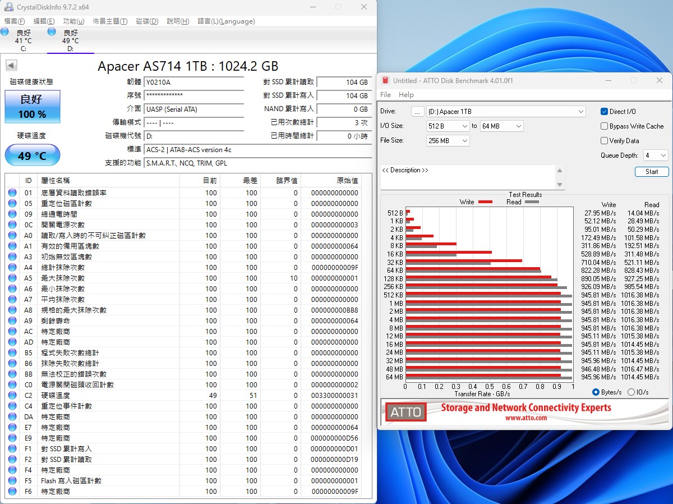Click 64 MB write result 945.96 MB/s
The image size is (673, 504).
[598, 377]
